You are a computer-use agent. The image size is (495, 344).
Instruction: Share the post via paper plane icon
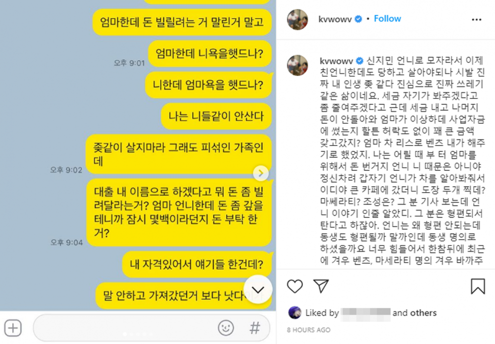[x=321, y=286]
